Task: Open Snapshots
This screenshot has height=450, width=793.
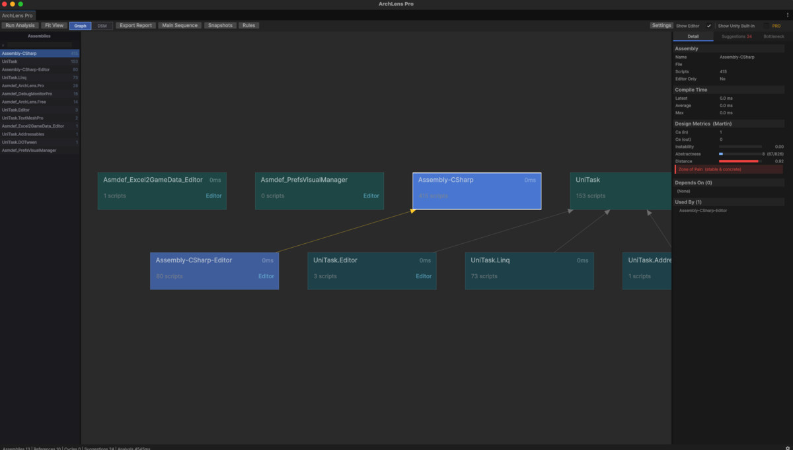Action: tap(219, 26)
